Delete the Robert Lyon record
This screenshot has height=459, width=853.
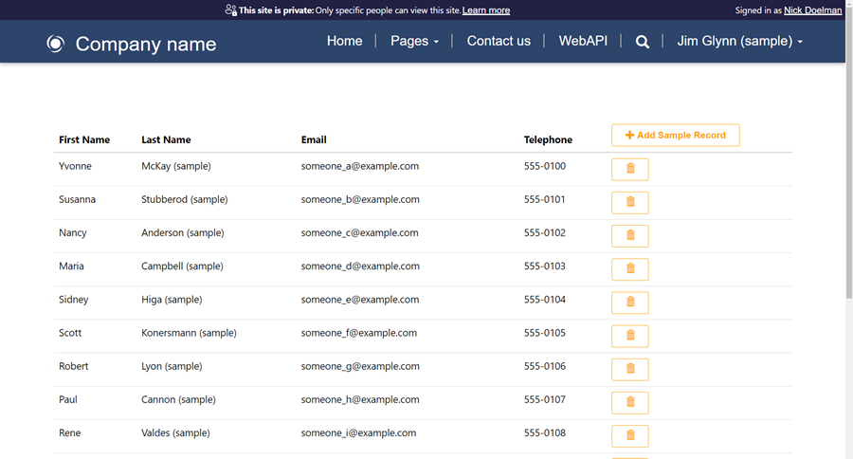(x=630, y=369)
